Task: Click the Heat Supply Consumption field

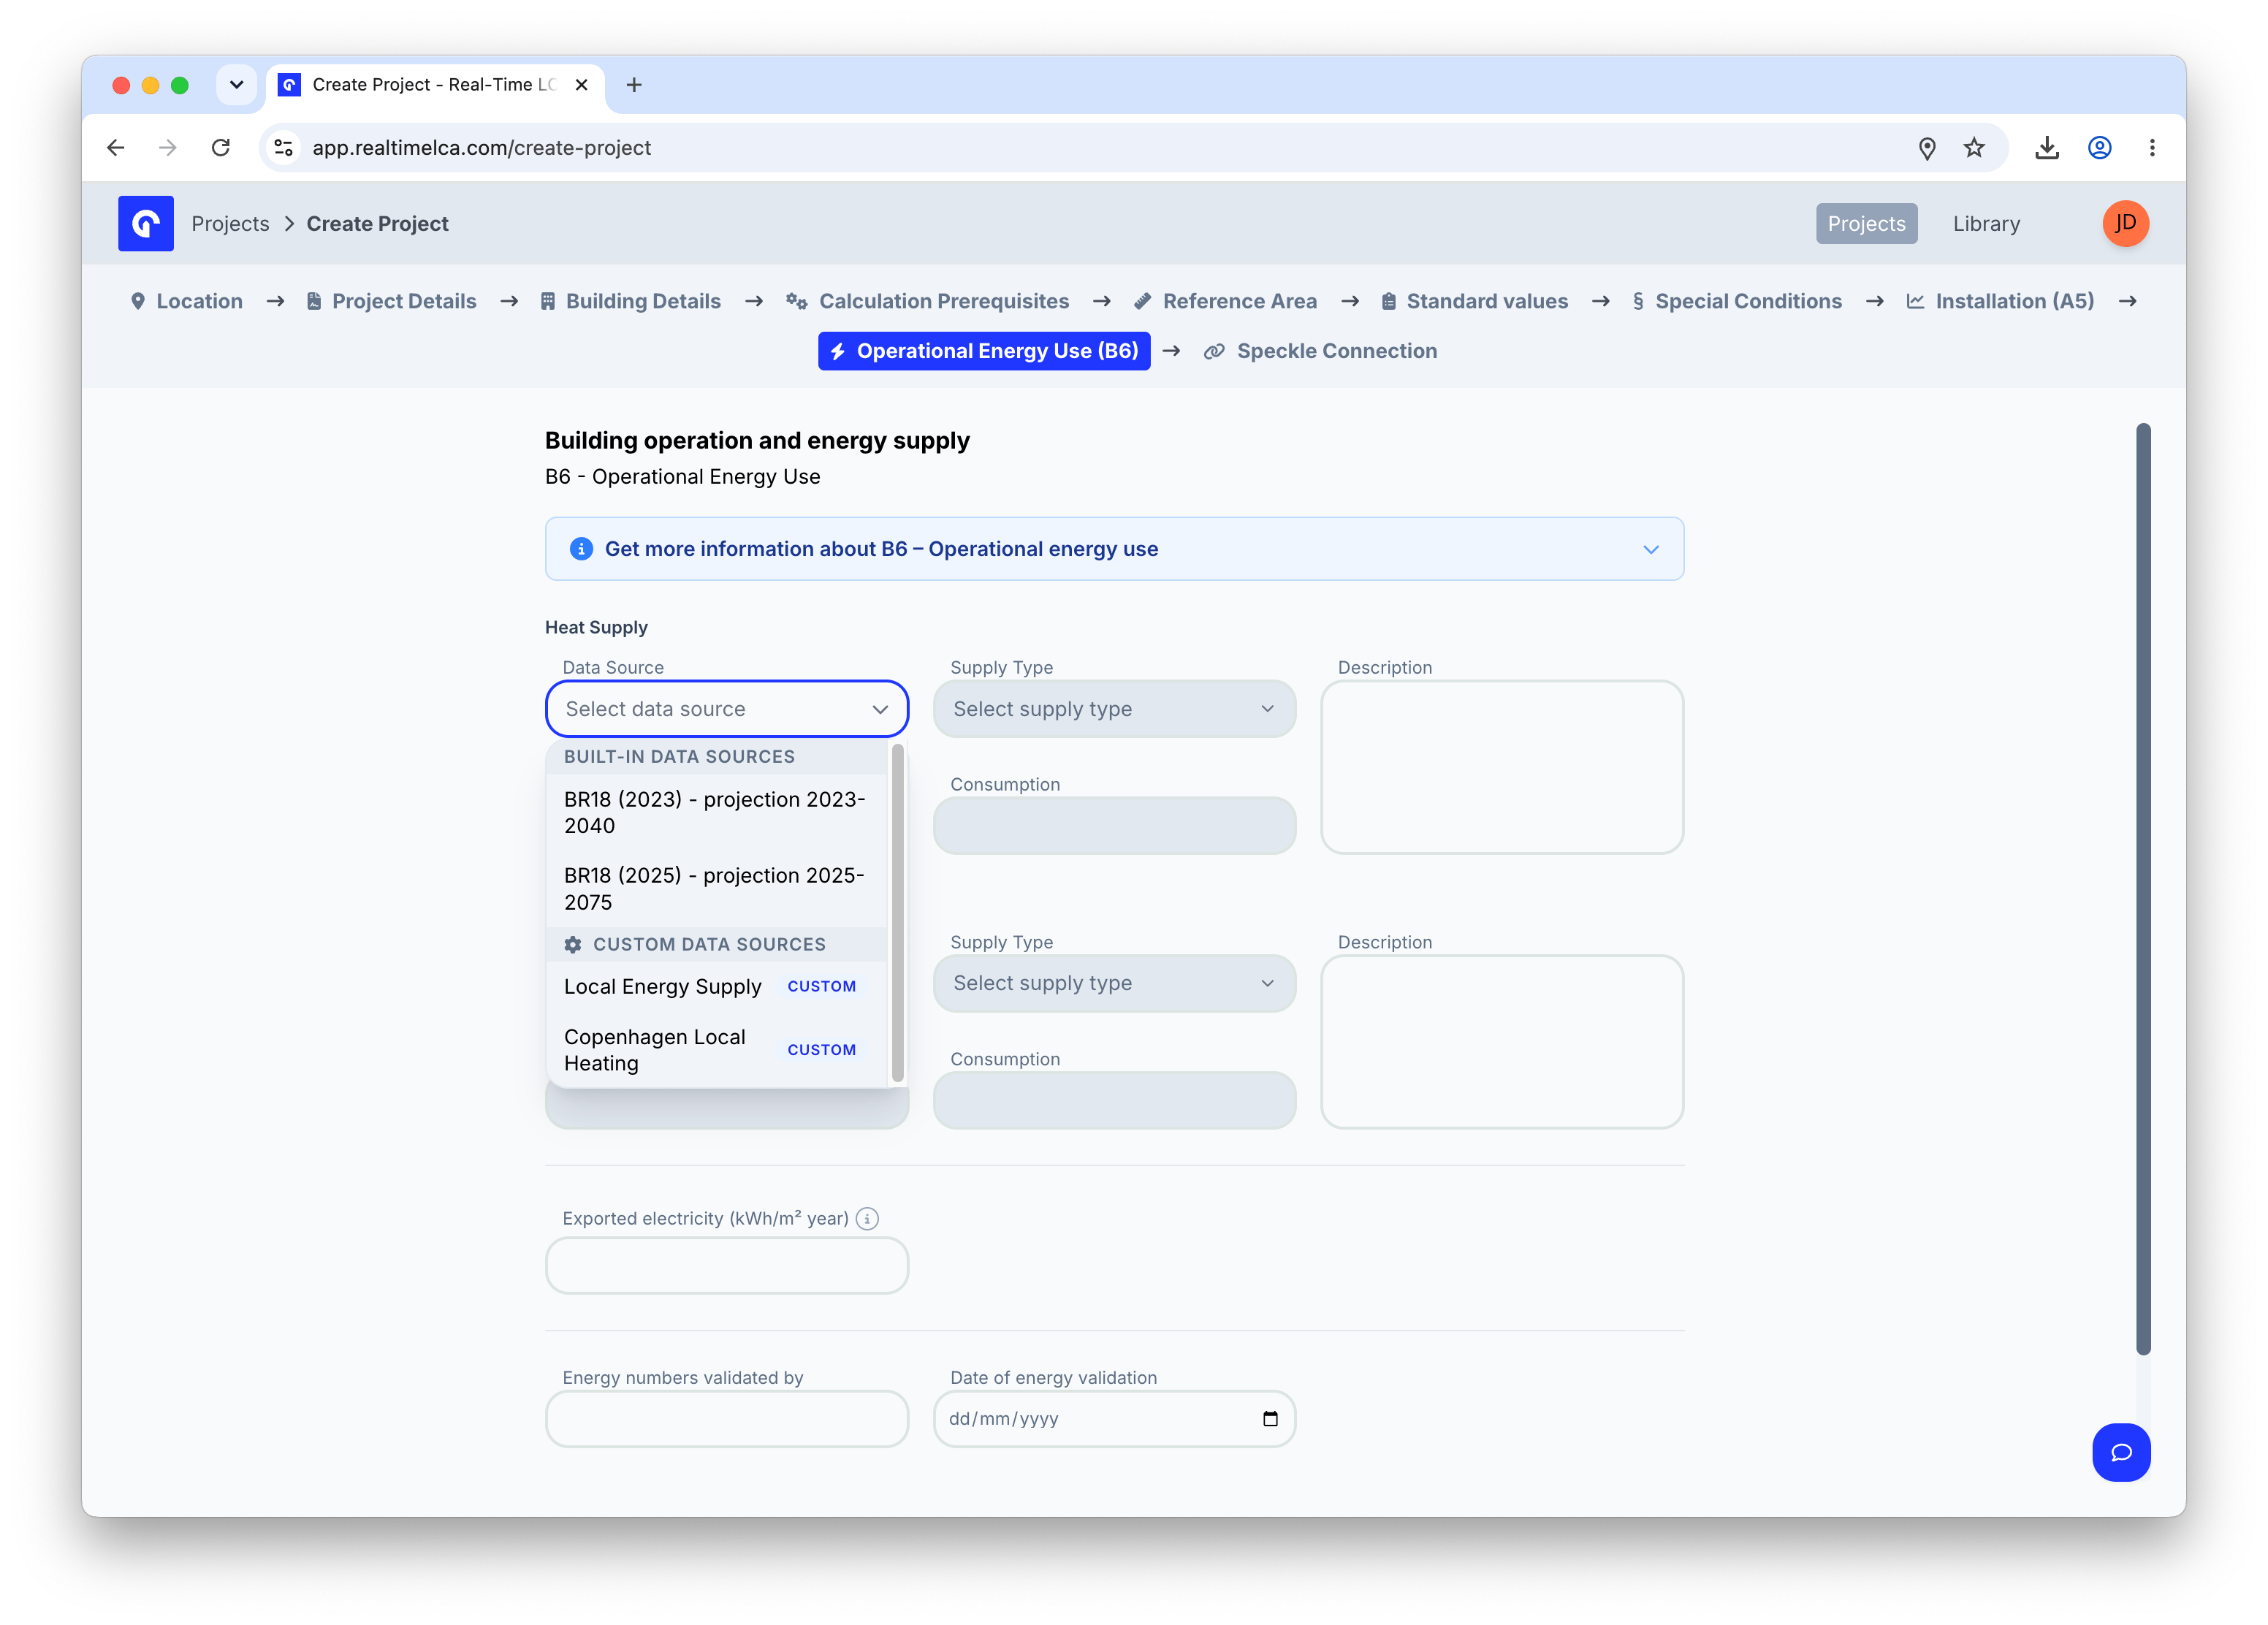Action: pyautogui.click(x=1114, y=825)
